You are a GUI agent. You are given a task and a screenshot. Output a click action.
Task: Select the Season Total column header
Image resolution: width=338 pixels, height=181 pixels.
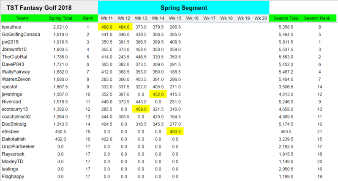tap(286, 19)
